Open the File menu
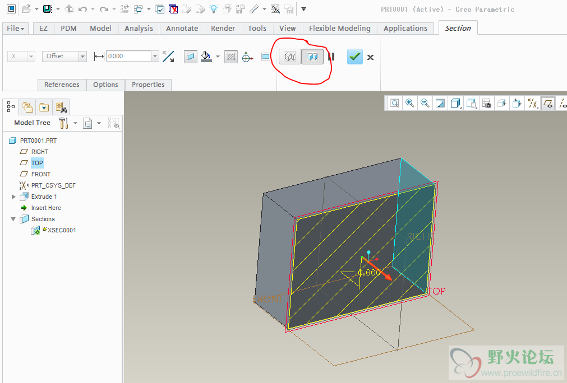Screen dimensions: 567x383 click(x=16, y=28)
